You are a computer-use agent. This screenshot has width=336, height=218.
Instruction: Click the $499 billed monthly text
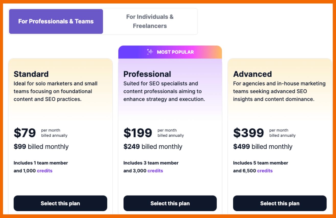[263, 147]
